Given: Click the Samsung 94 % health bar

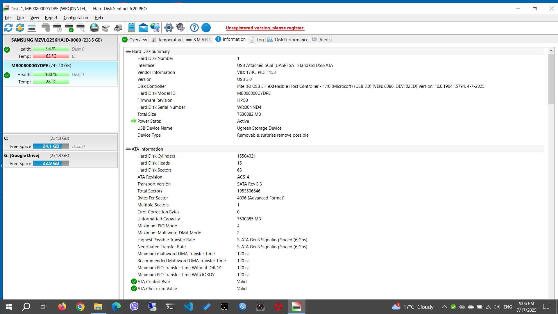Looking at the screenshot, I should [51, 49].
